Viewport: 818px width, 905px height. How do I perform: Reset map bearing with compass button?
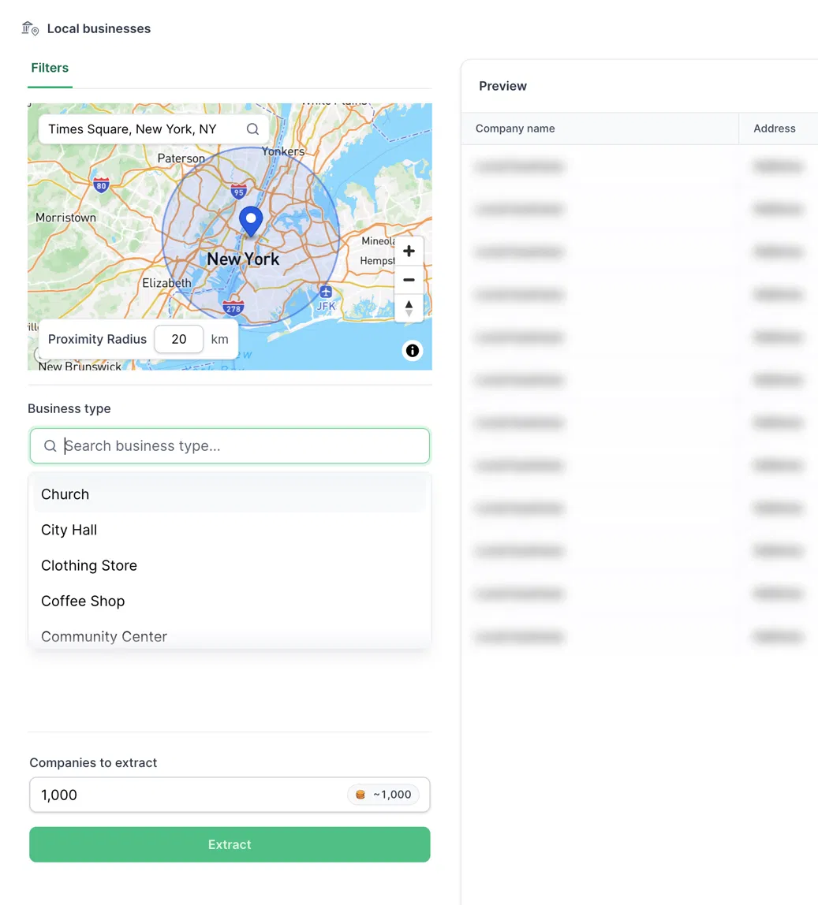[x=409, y=308]
